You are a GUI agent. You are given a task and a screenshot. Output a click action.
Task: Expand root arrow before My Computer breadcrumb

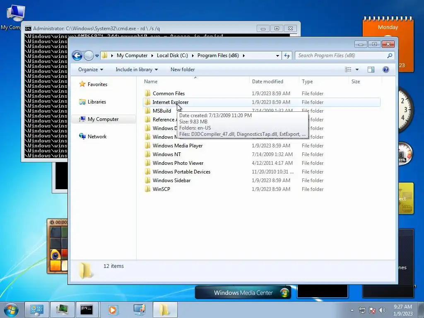112,56
